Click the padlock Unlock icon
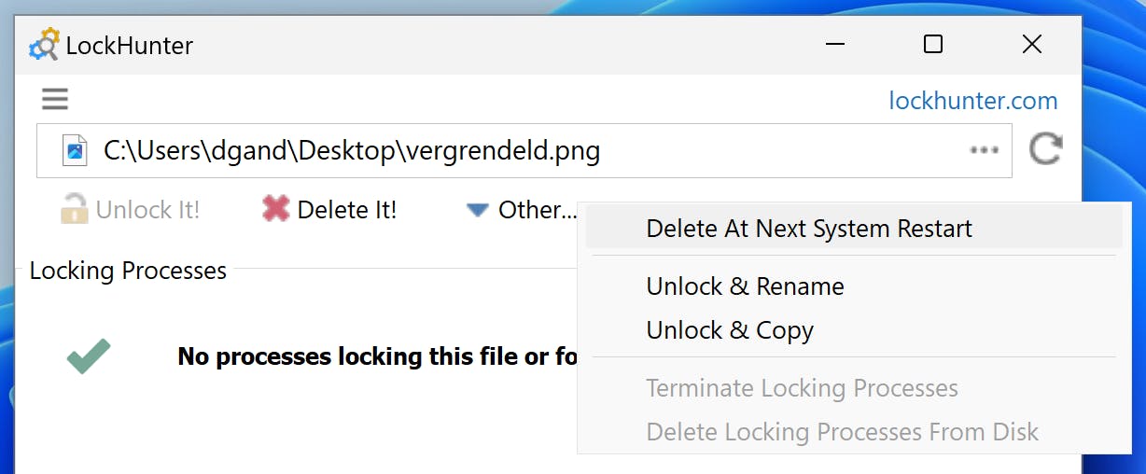This screenshot has width=1146, height=474. point(74,209)
